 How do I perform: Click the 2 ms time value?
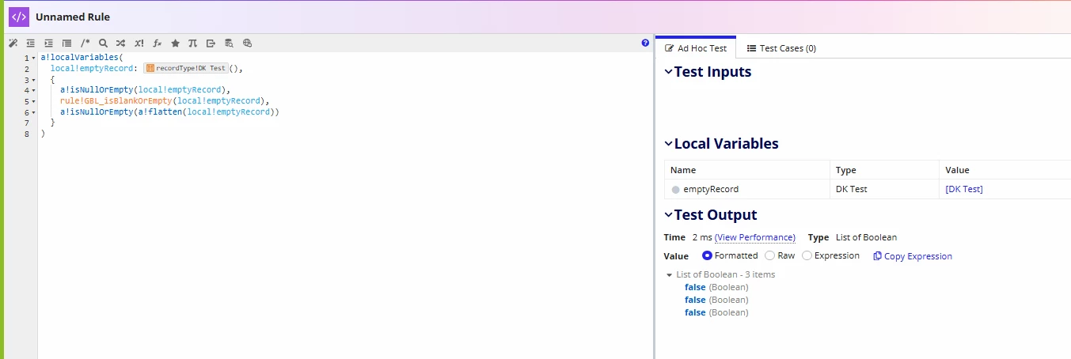point(702,237)
